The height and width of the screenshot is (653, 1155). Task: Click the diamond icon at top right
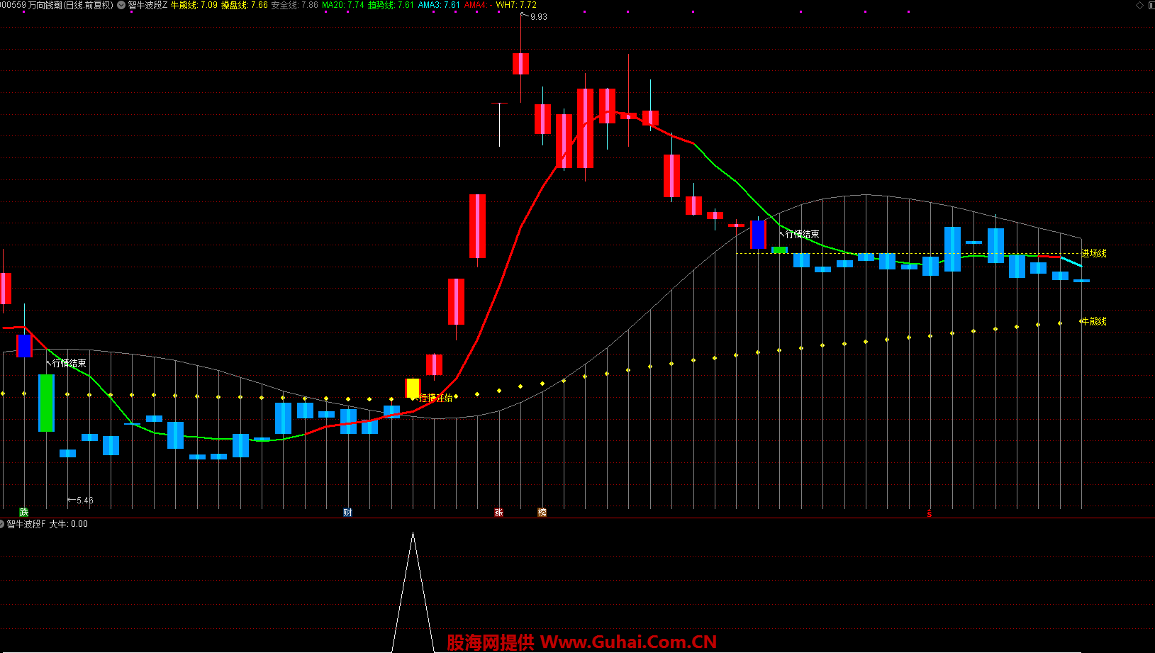tap(1139, 5)
